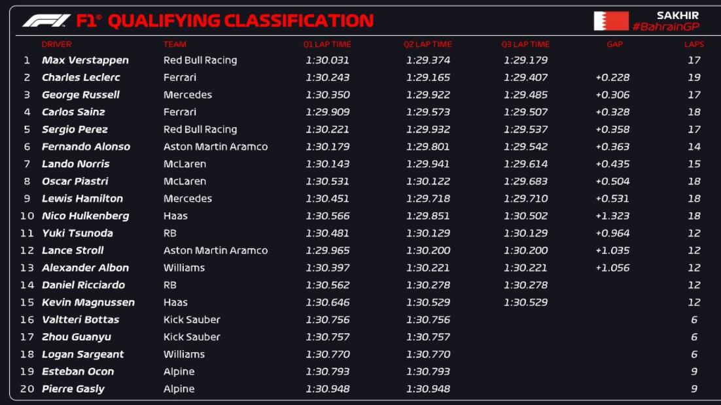The image size is (721, 405).
Task: Select driver Max Verstappen
Action: point(85,60)
